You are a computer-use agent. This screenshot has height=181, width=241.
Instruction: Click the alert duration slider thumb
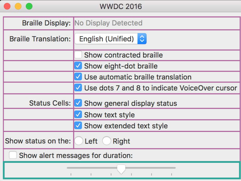click(121, 169)
